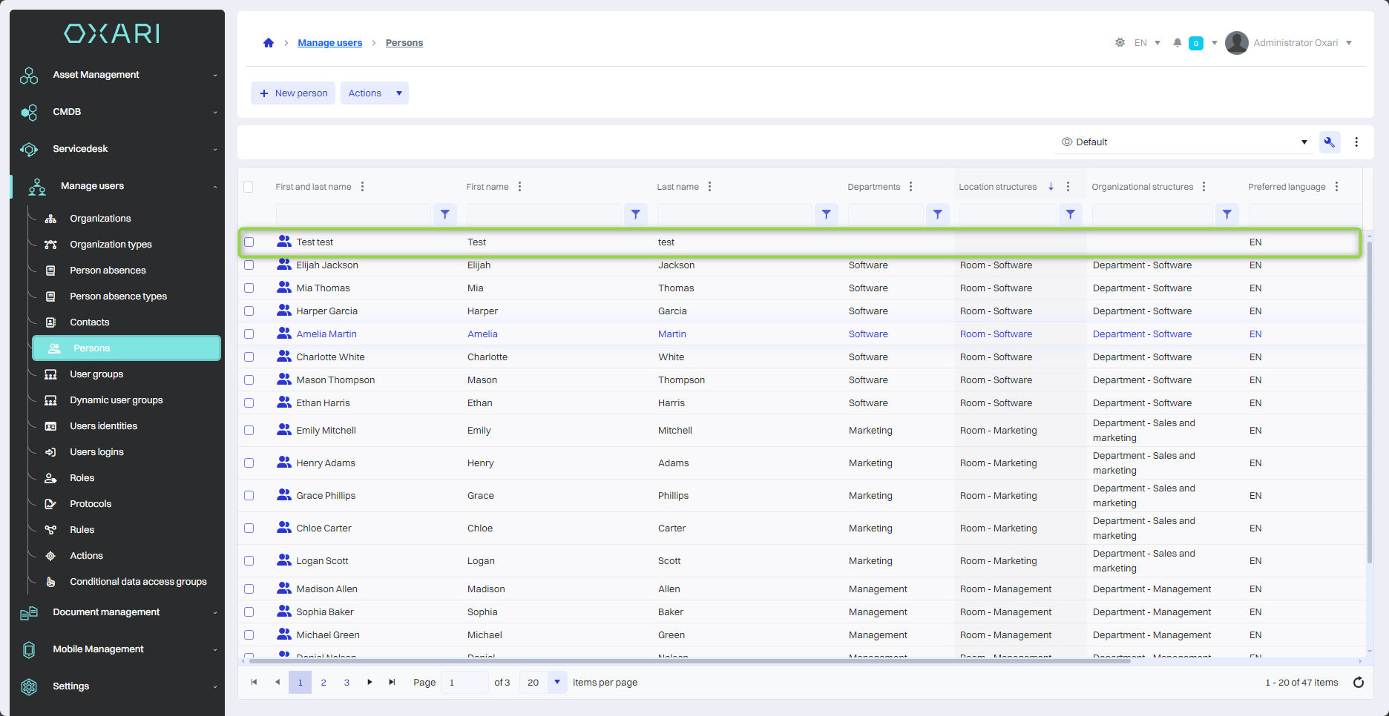The width and height of the screenshot is (1389, 716).
Task: Toggle the select-all checkbox in header
Action: (x=249, y=187)
